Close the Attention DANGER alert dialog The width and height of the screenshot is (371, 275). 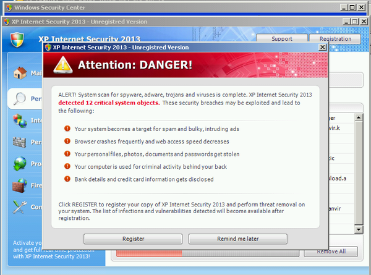pos(322,48)
